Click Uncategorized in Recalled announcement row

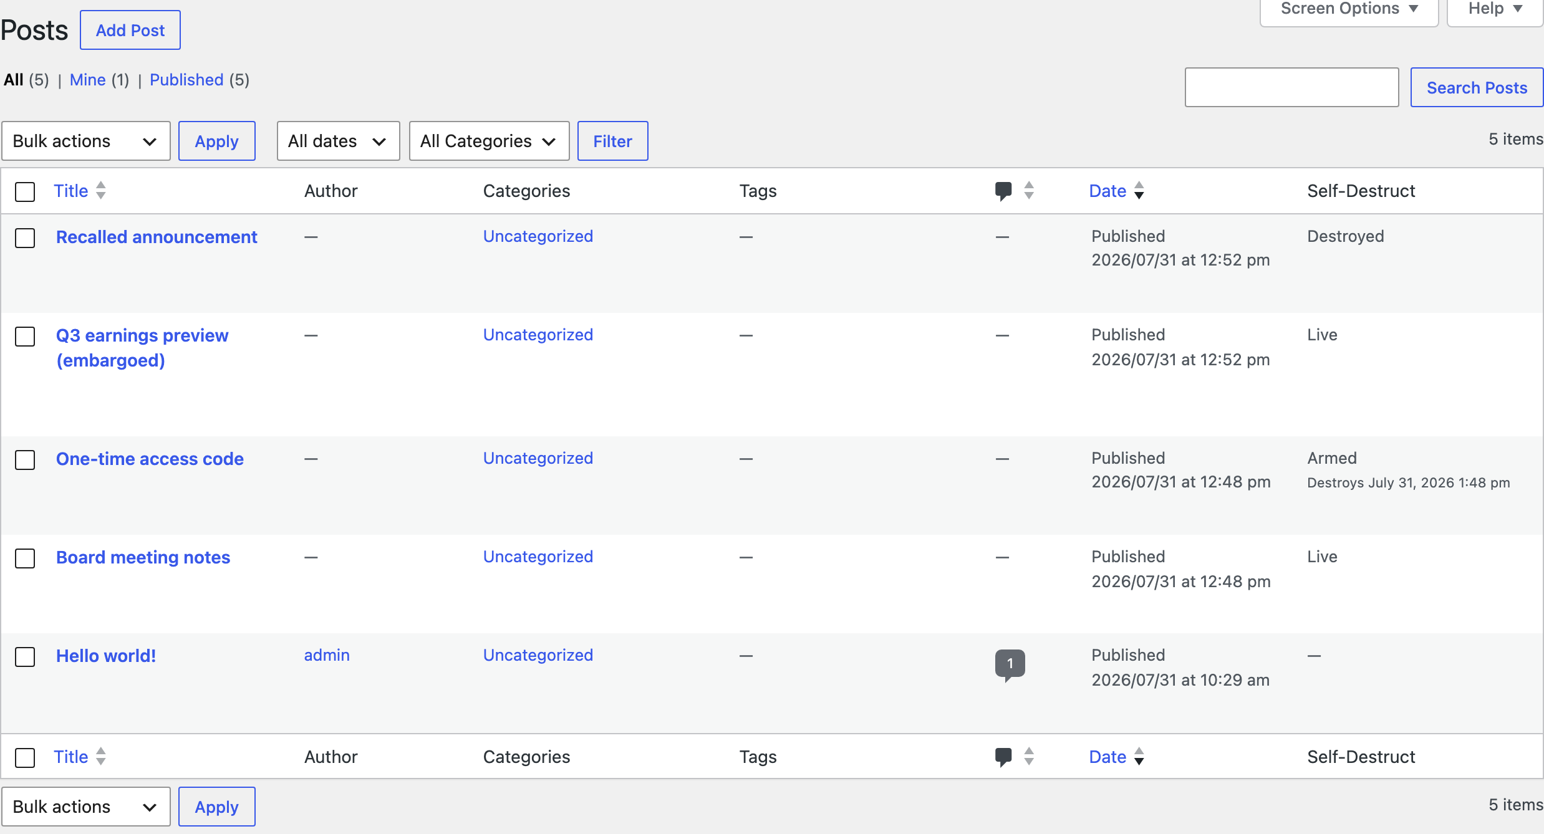click(x=538, y=236)
